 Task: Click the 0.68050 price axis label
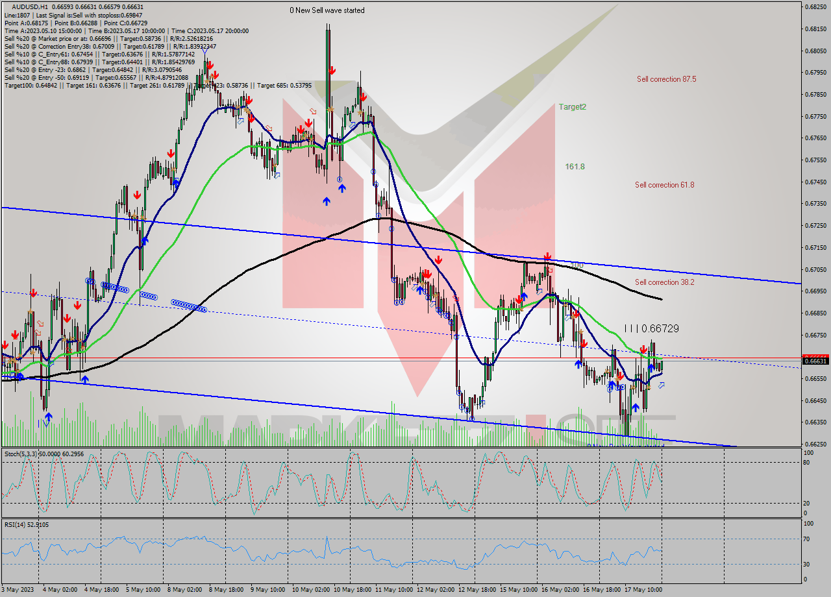817,51
